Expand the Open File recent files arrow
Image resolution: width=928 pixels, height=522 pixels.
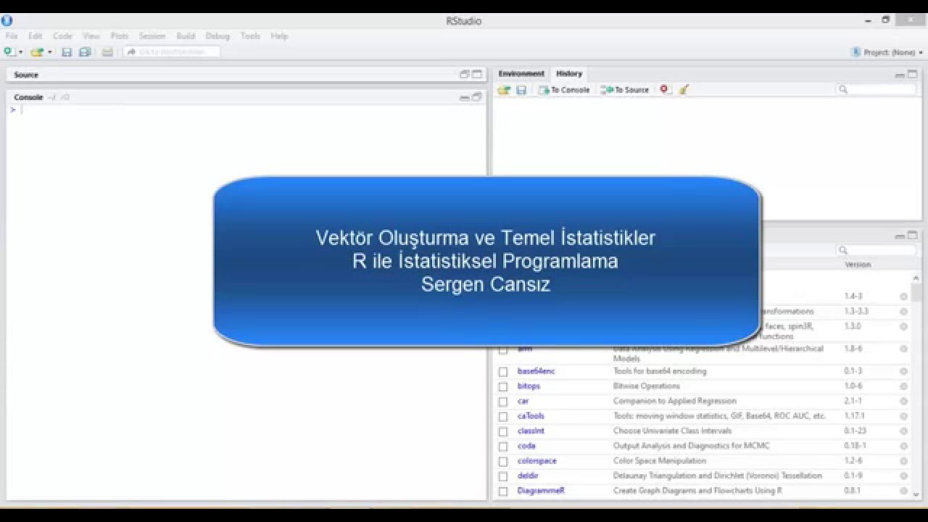coord(49,52)
